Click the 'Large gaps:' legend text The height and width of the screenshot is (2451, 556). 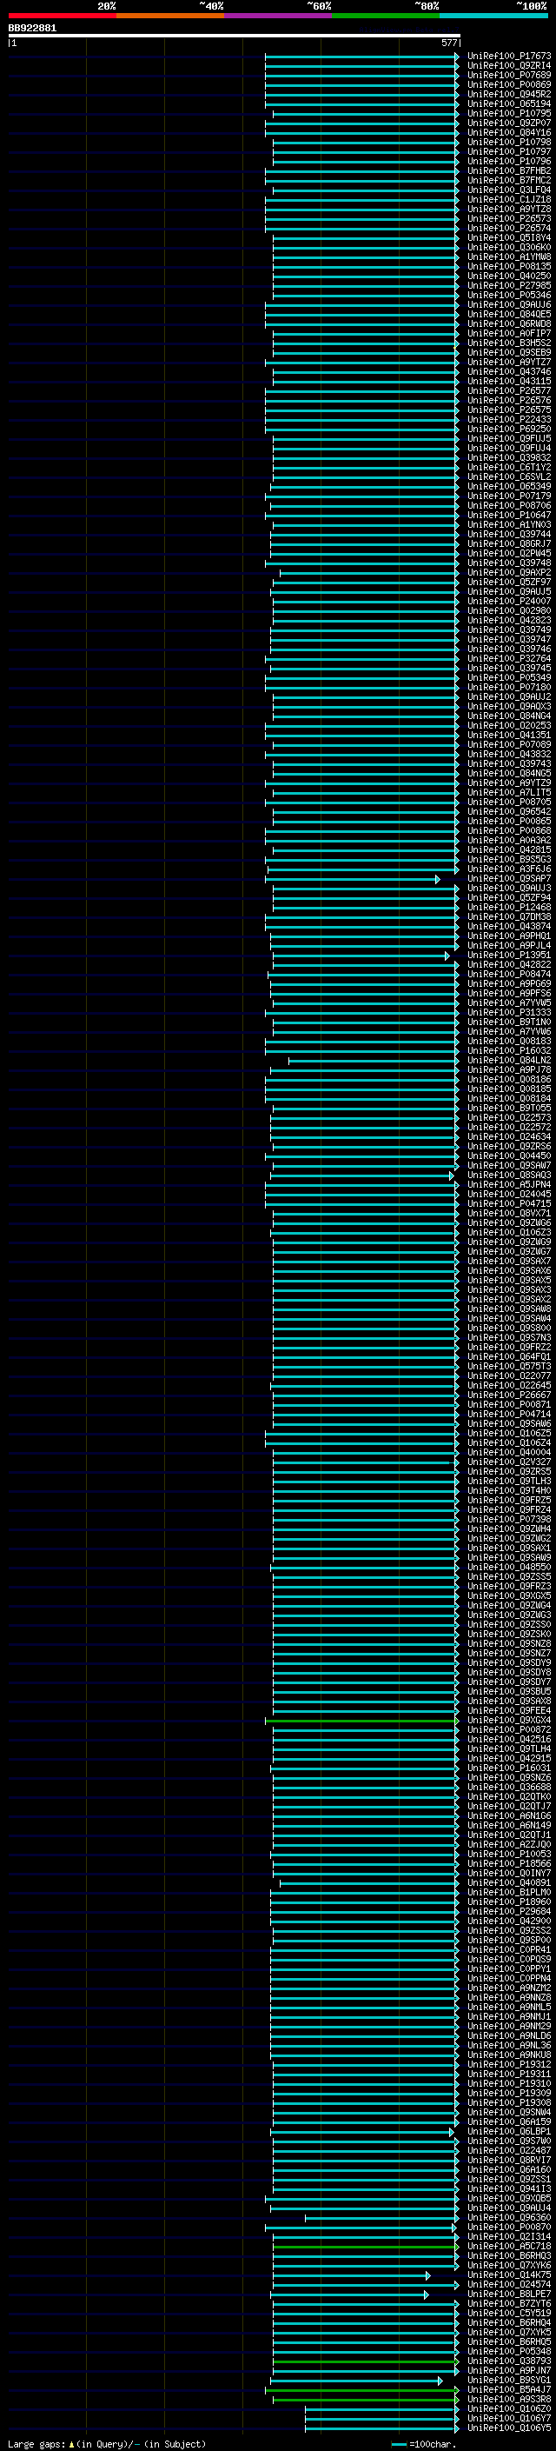(x=36, y=2444)
